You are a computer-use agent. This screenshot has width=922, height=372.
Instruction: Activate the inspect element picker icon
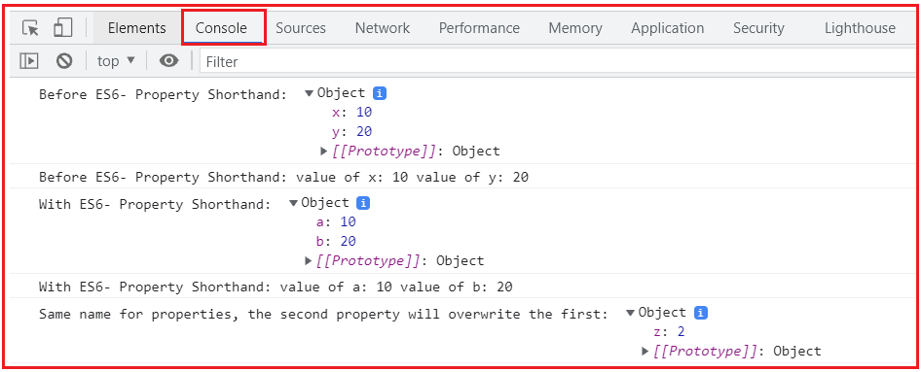[30, 27]
